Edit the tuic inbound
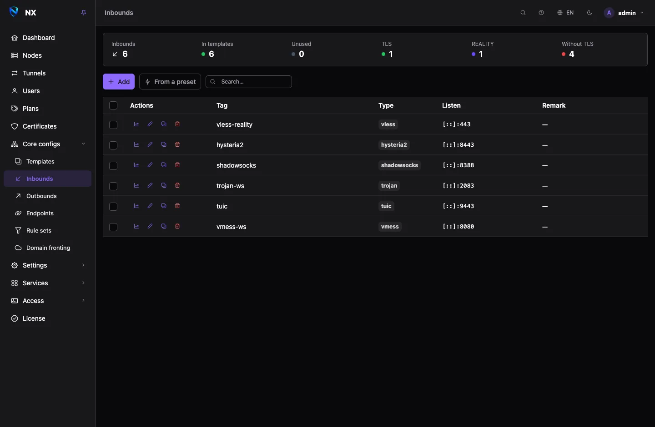Viewport: 655px width, 427px height. pos(150,206)
